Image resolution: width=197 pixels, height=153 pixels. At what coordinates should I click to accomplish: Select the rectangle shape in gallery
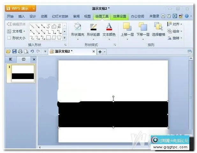click(48, 38)
